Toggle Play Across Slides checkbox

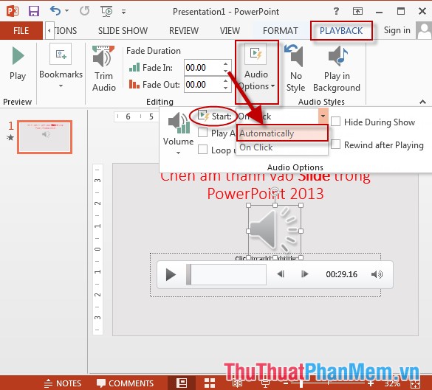pos(203,133)
